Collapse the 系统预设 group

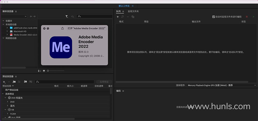tap(3, 94)
